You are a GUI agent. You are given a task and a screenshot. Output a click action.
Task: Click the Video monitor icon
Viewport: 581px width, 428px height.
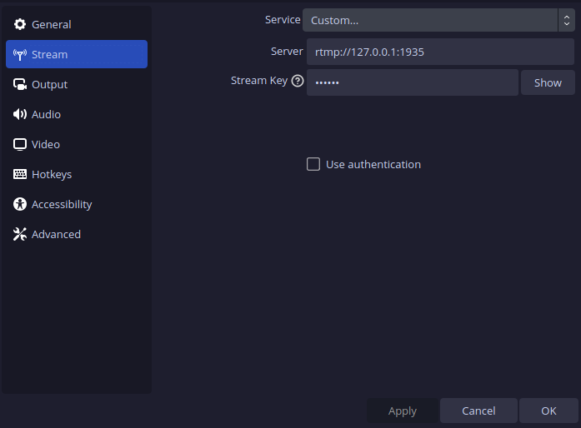click(20, 144)
